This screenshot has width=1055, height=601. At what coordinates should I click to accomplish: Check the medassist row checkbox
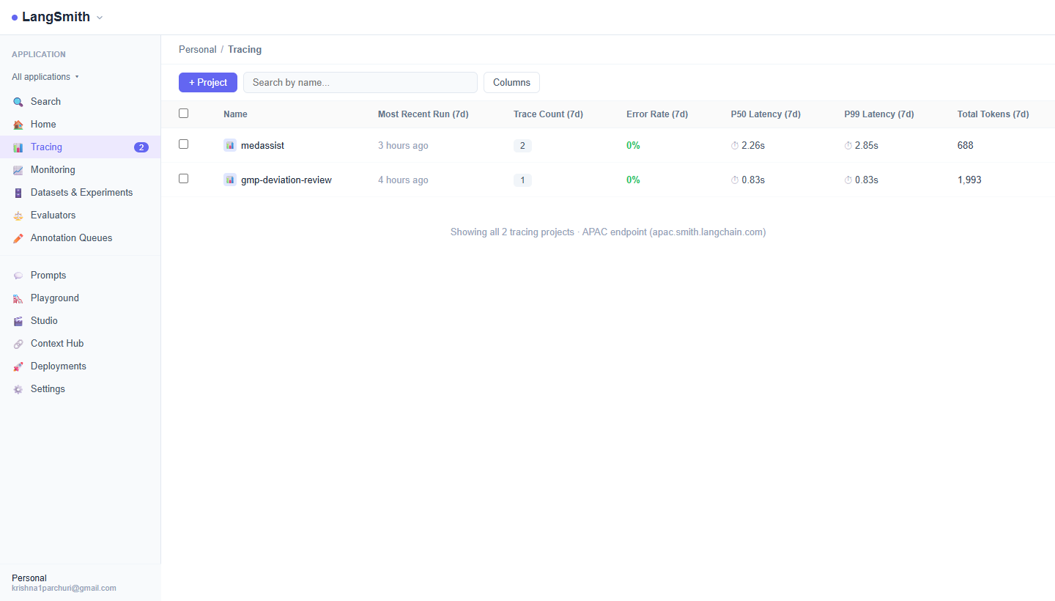184,144
